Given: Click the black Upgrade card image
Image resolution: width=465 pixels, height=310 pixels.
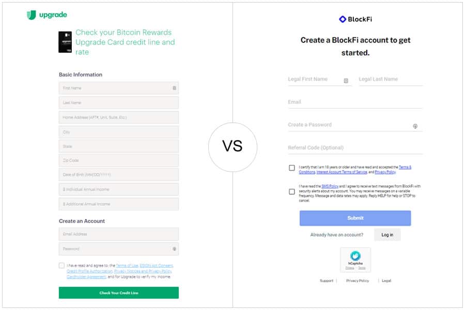Looking at the screenshot, I should tap(65, 42).
